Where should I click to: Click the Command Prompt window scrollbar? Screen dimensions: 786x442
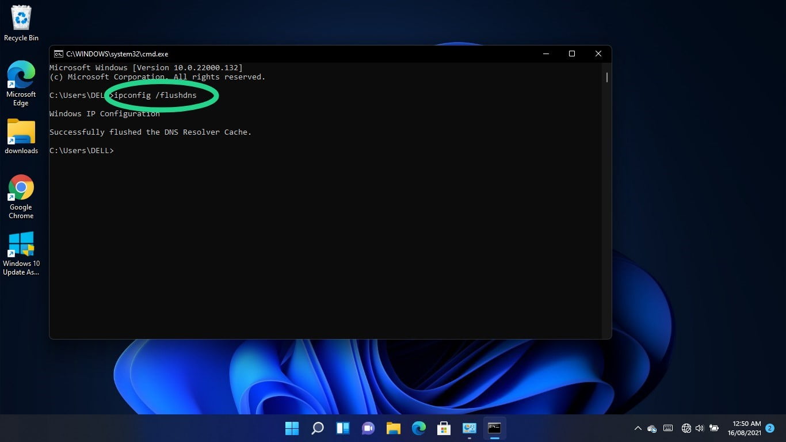pos(606,78)
